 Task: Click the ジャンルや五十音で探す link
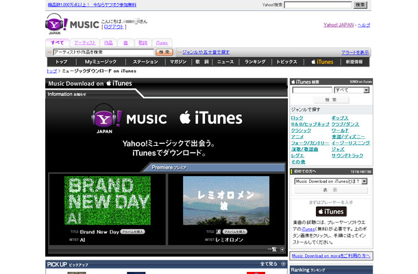pos(206,52)
